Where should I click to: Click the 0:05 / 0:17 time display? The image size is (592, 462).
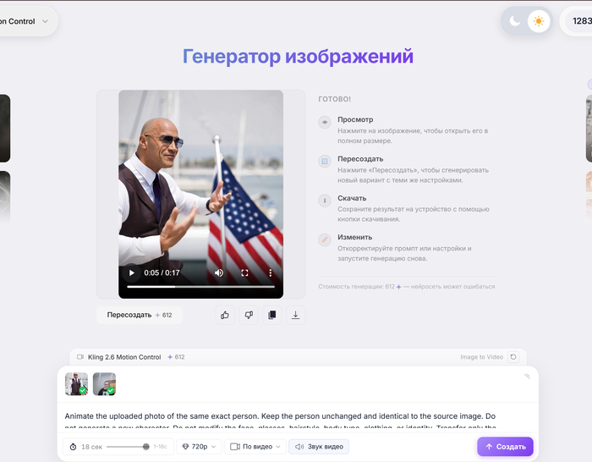[x=162, y=272]
